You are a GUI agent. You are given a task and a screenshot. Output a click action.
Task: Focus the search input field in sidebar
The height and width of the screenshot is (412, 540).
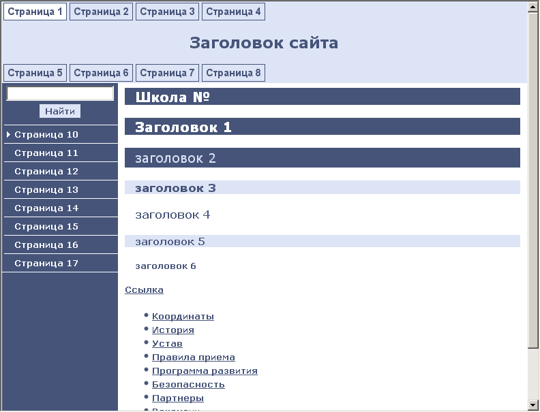(x=60, y=93)
